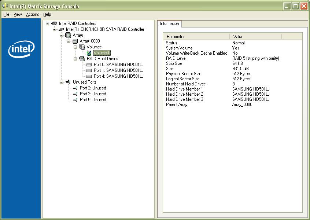
Task: Open the View menu
Action: [x=18, y=14]
